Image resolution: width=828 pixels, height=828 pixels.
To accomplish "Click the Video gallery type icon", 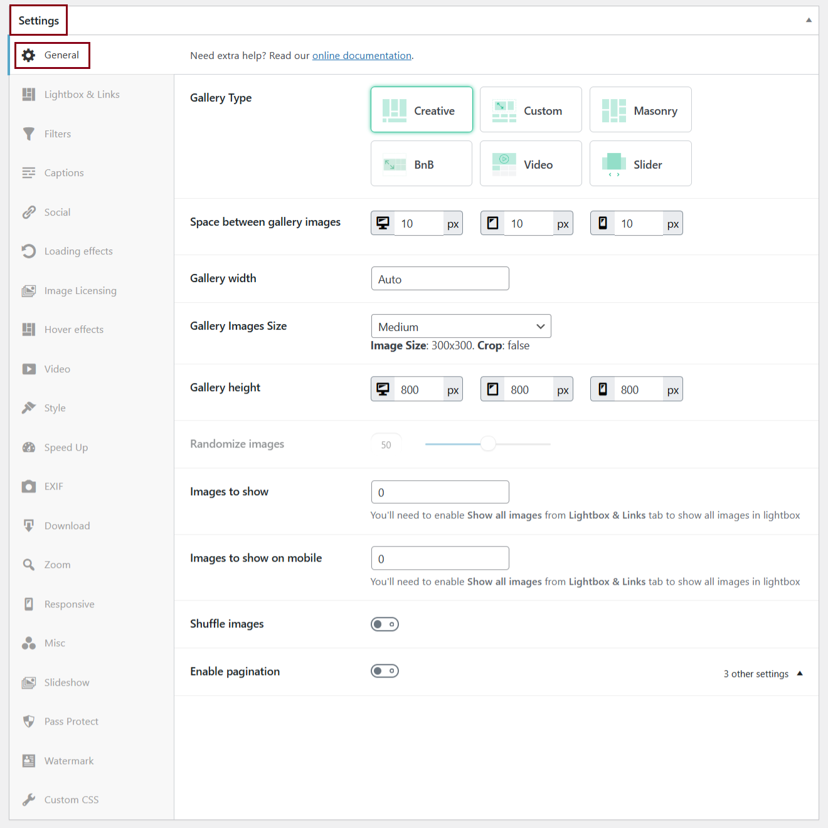I will pos(504,164).
